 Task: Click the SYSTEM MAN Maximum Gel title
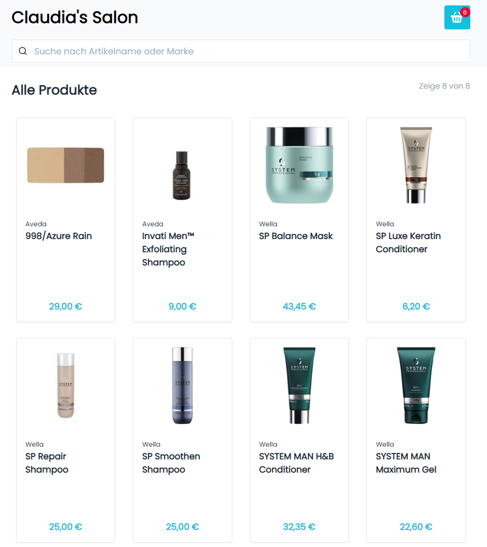tap(406, 463)
